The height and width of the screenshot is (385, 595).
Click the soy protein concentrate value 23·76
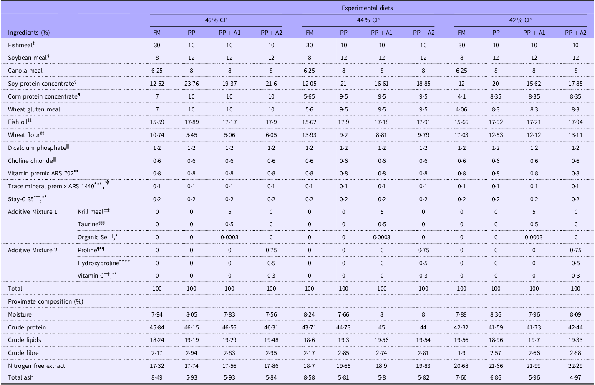point(192,84)
